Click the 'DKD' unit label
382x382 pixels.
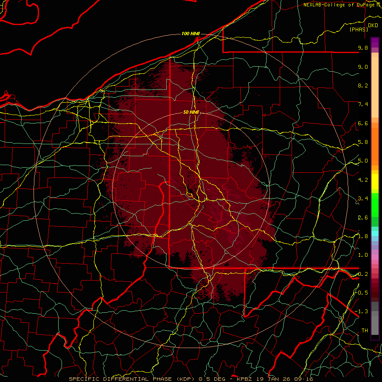coord(373,25)
